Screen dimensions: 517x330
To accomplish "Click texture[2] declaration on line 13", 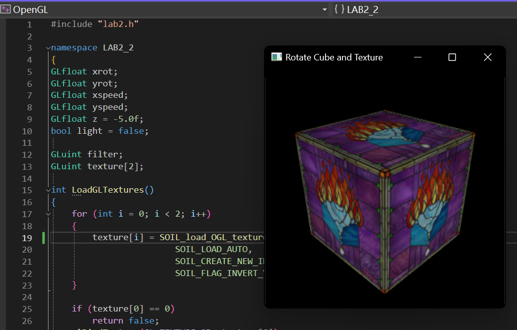I will click(113, 166).
